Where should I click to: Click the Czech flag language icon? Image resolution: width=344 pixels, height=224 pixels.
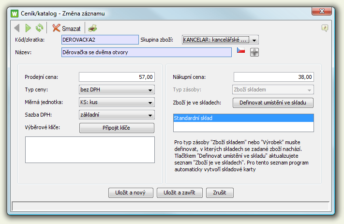pos(241,51)
